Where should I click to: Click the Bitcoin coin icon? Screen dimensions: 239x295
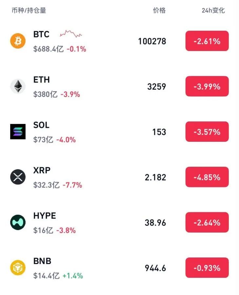pos(18,41)
